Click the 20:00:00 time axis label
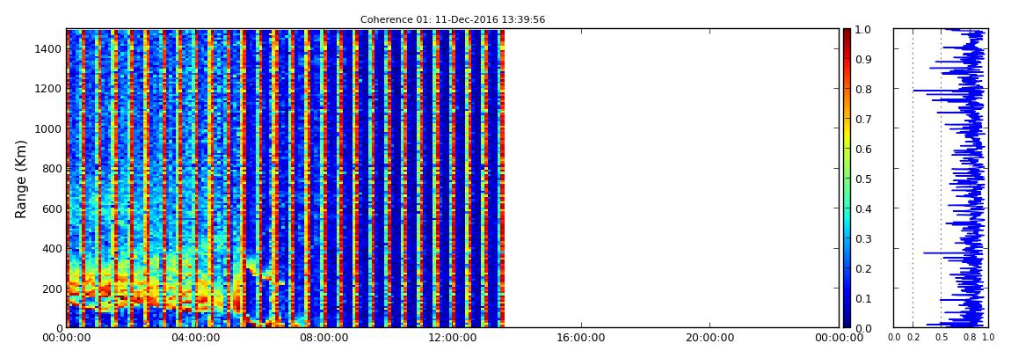Image resolution: width=1011 pixels, height=358 pixels. click(x=709, y=338)
